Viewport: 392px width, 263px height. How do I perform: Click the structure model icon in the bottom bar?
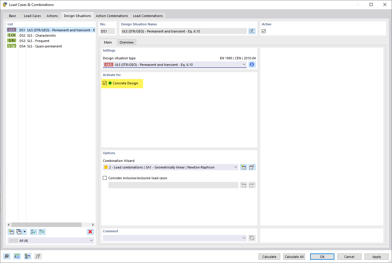tap(27, 256)
